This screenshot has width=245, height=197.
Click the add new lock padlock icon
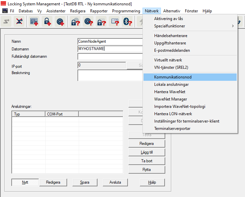pyautogui.click(x=47, y=22)
